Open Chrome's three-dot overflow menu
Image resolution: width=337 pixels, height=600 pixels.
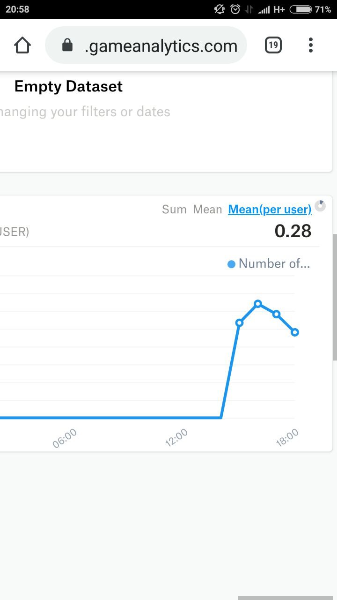point(310,45)
